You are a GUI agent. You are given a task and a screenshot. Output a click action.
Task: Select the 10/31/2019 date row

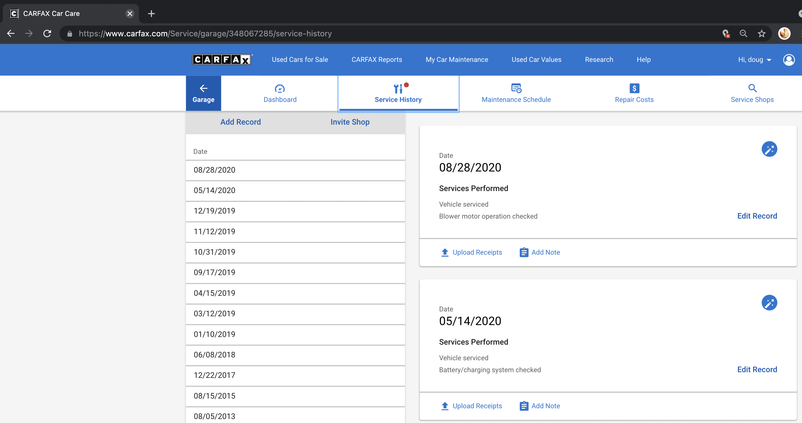(295, 252)
